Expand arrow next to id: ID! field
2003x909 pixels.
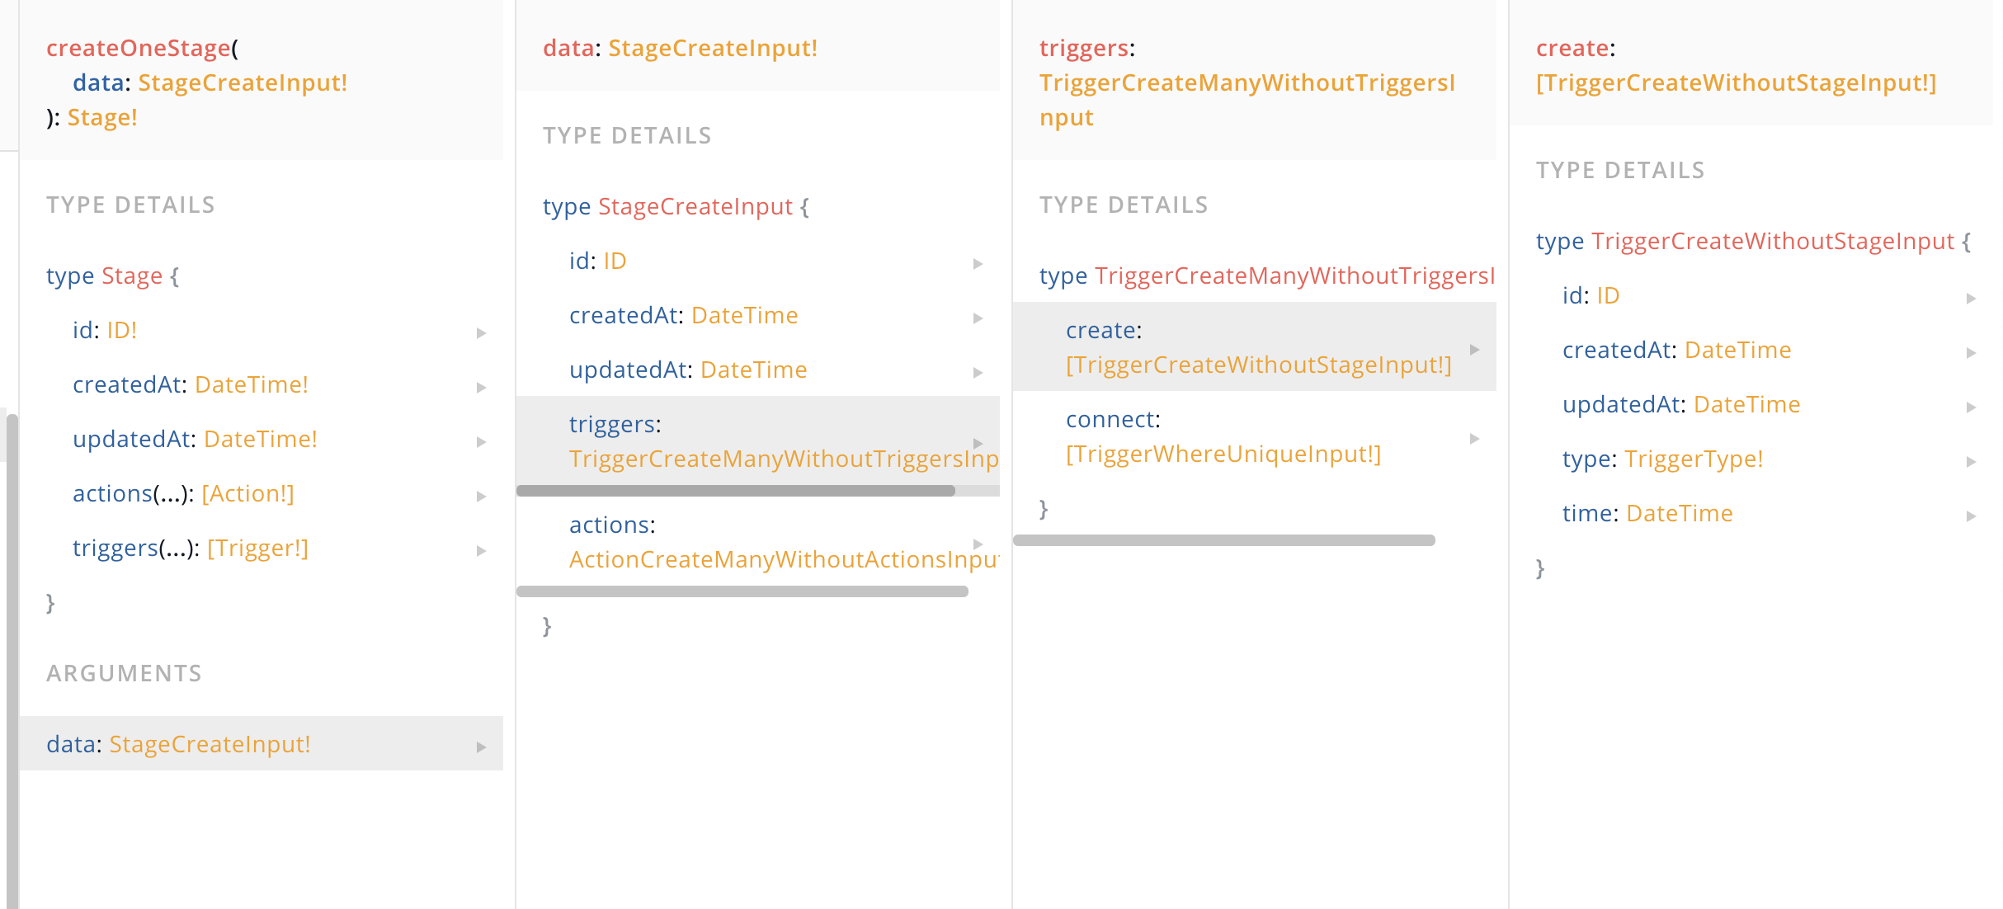coord(481,332)
